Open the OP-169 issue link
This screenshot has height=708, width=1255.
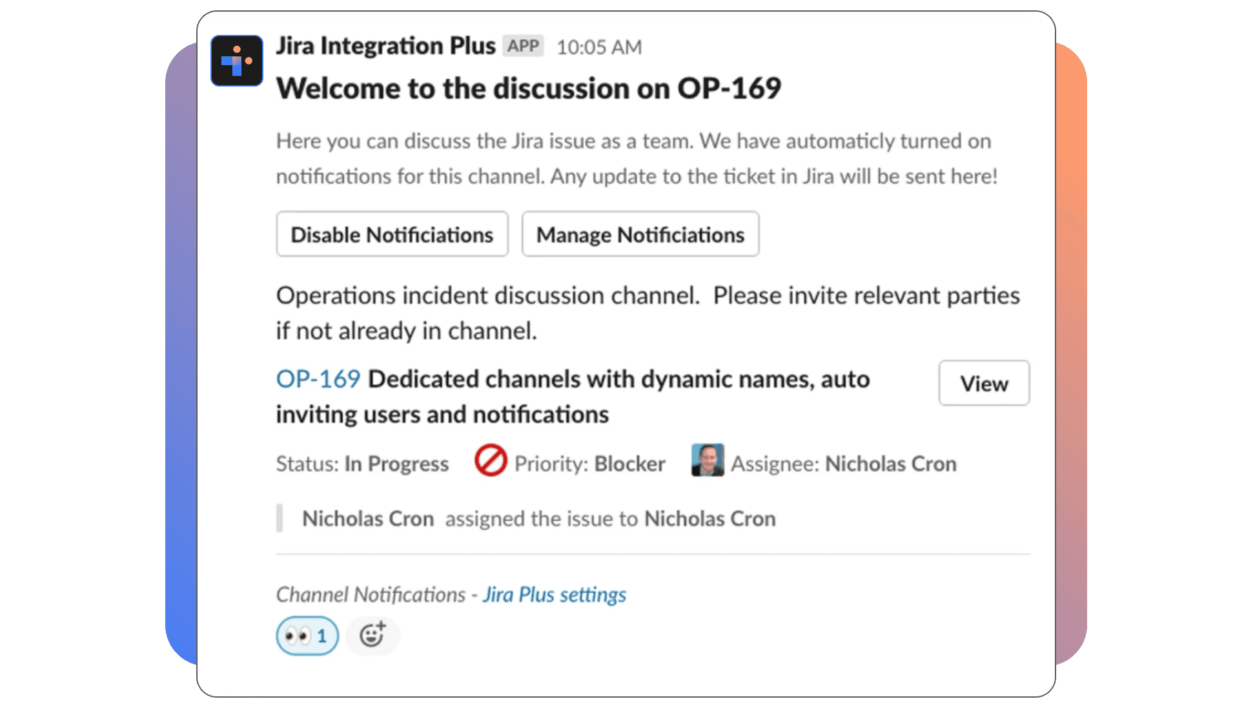[318, 379]
